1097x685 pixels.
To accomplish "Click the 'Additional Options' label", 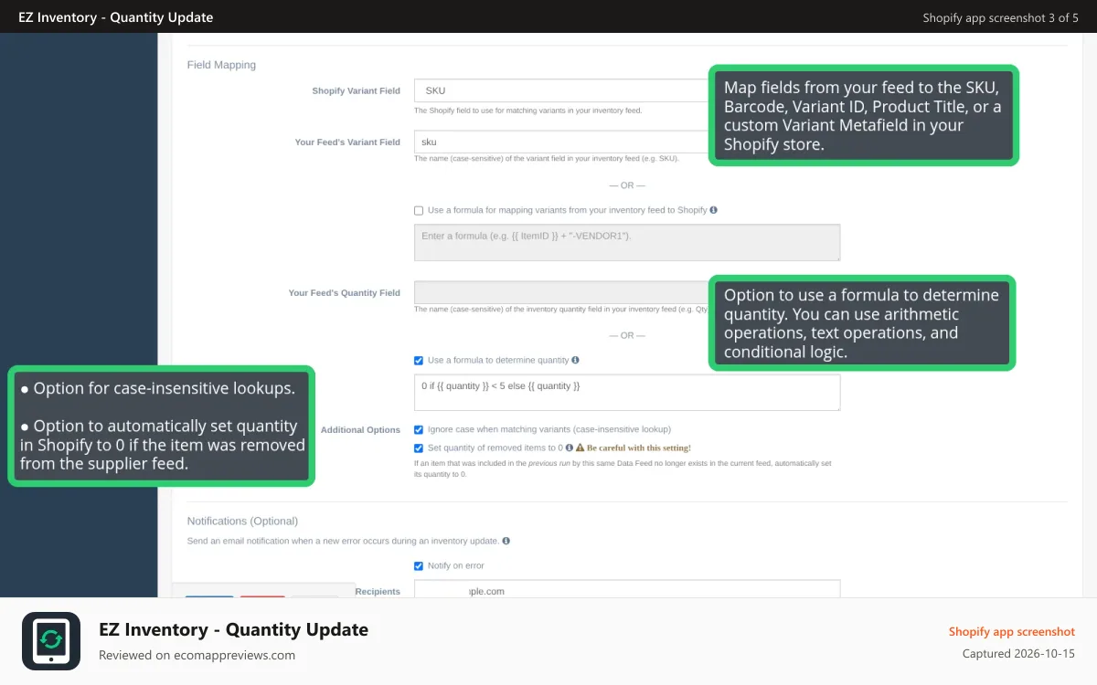I will pyautogui.click(x=360, y=429).
